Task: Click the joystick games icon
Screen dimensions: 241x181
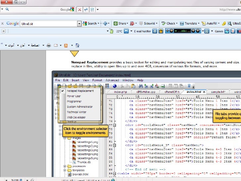Action: click(227, 31)
